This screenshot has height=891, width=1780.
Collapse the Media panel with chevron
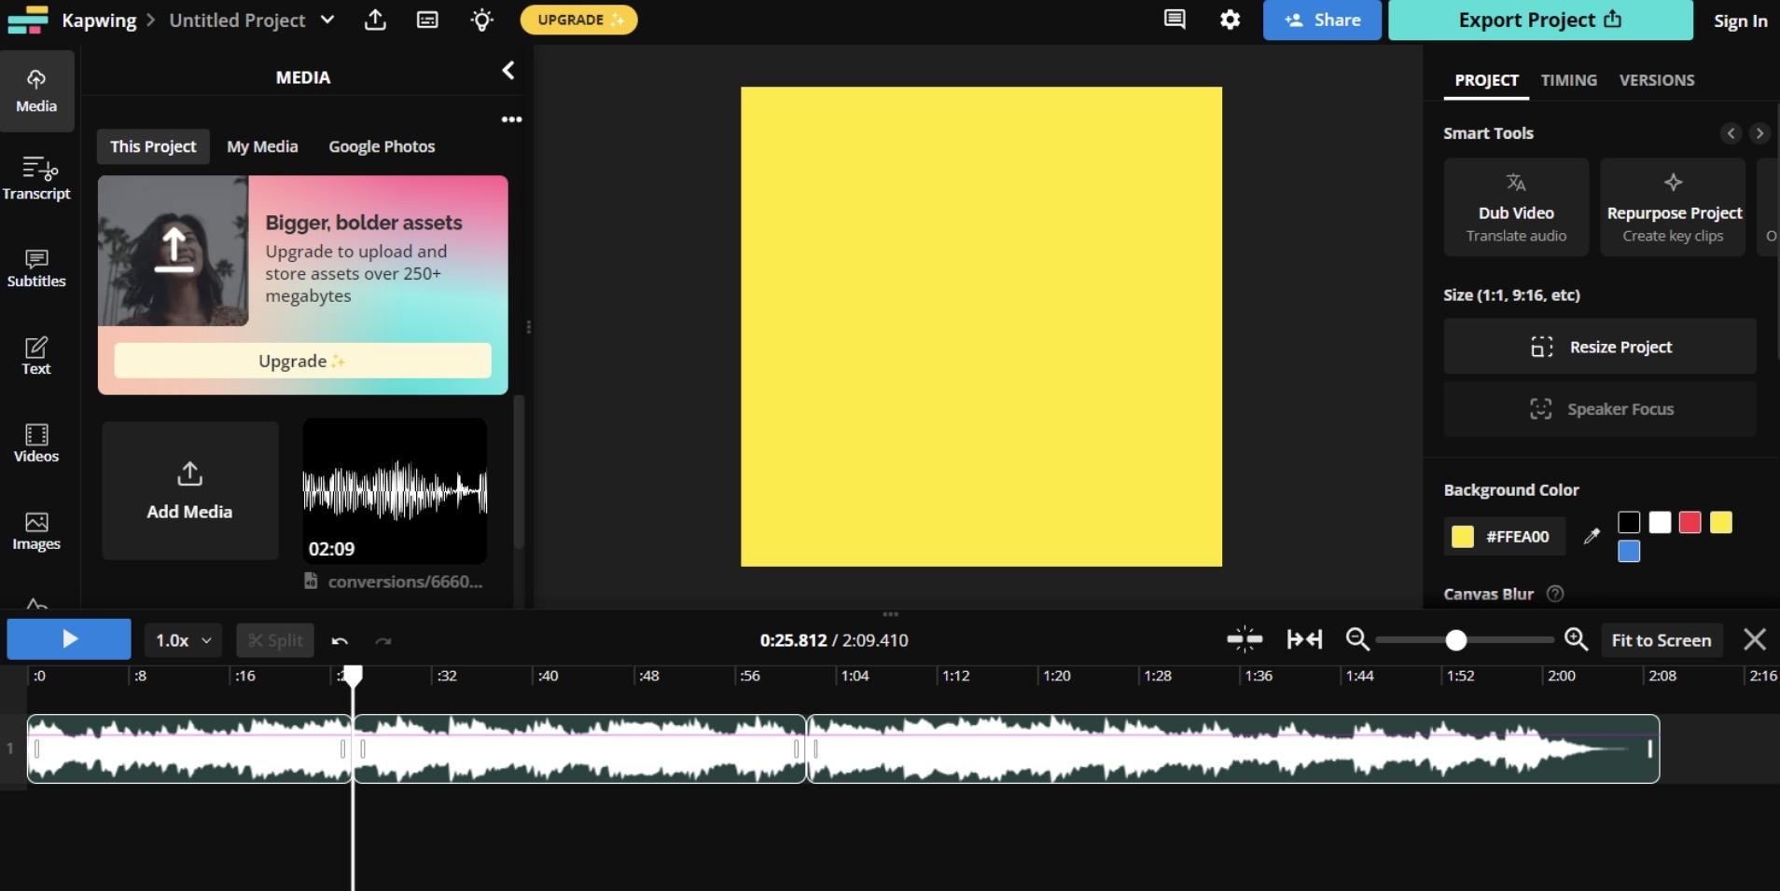point(508,71)
